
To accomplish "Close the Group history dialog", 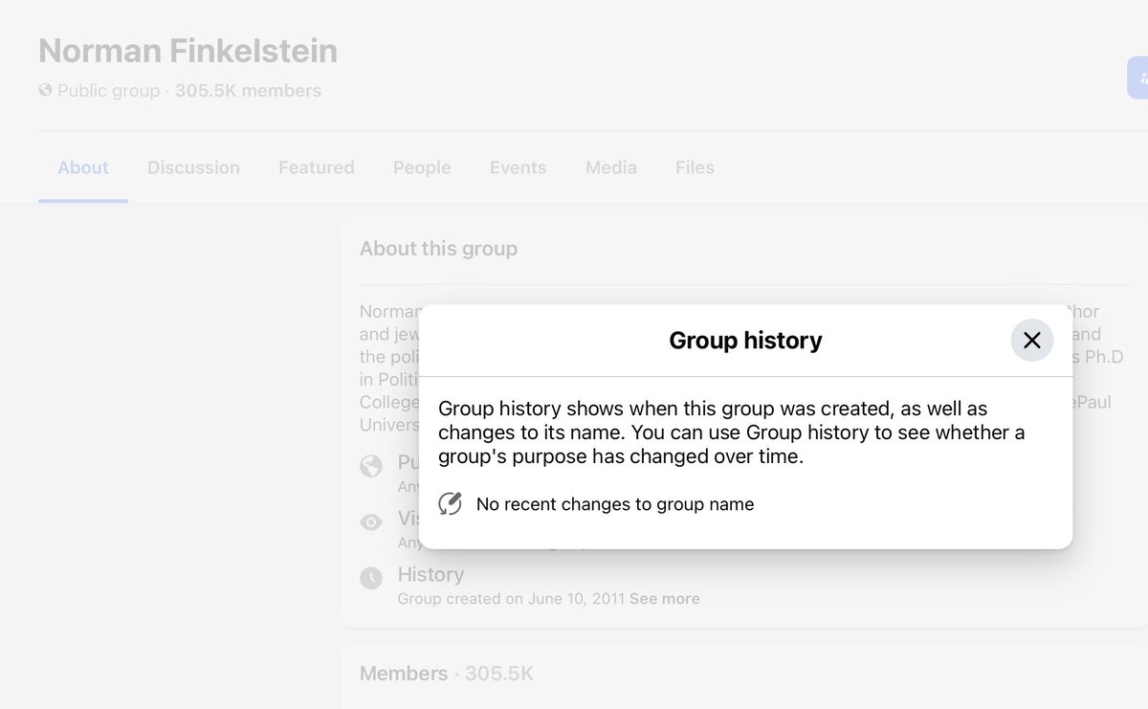I will tap(1031, 340).
